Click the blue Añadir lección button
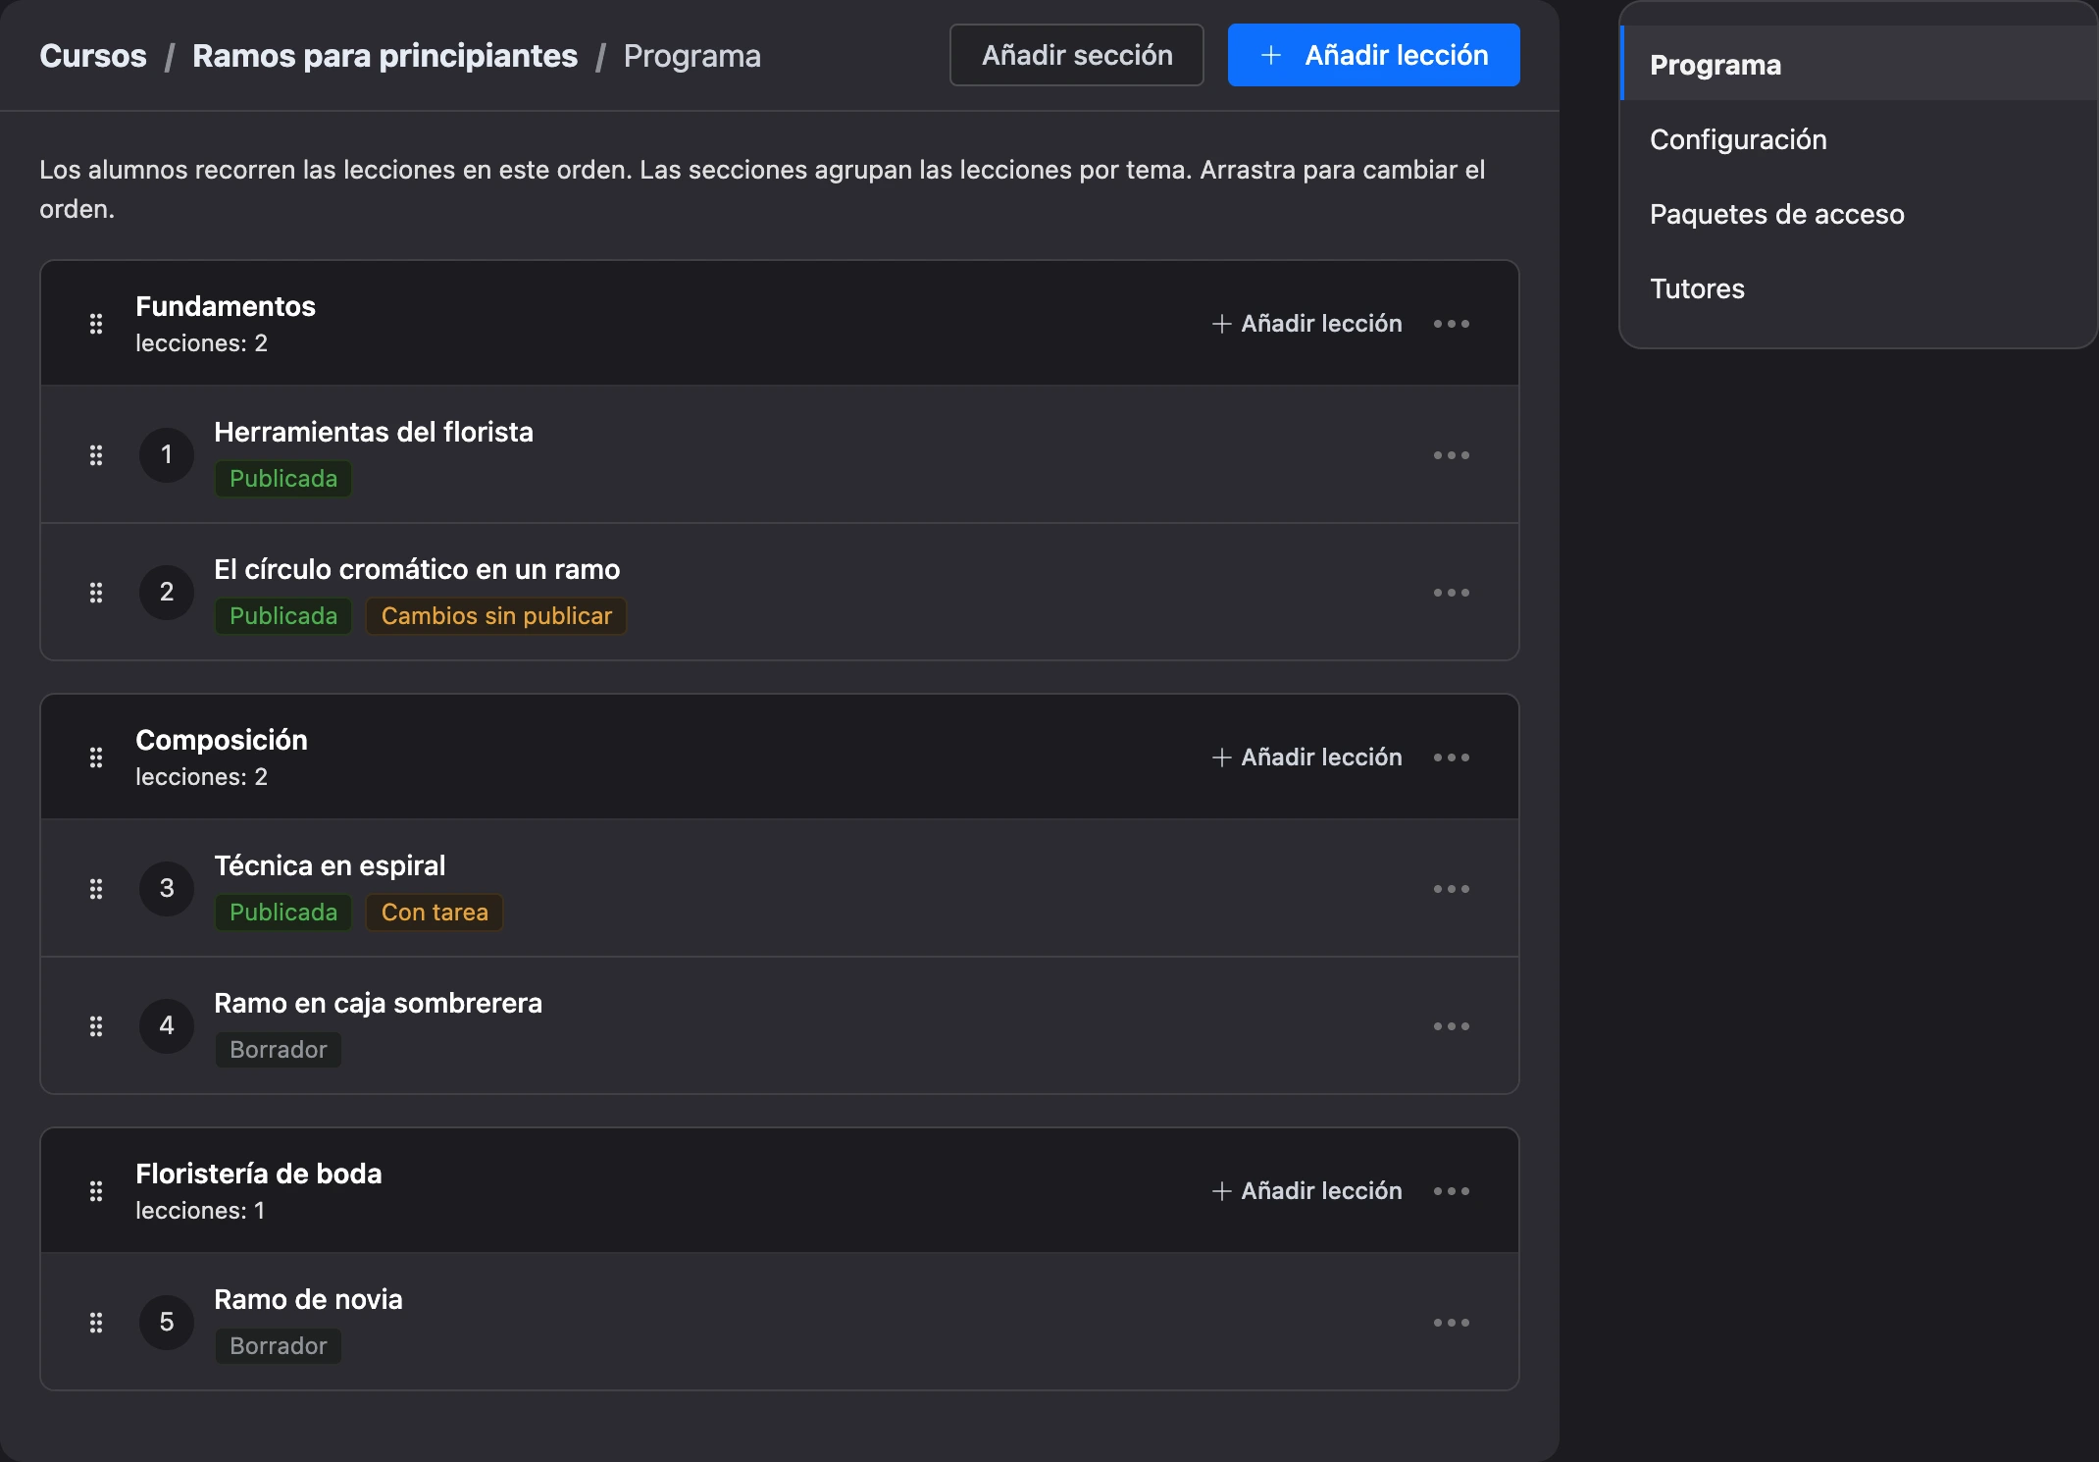The height and width of the screenshot is (1462, 2099). [1373, 55]
